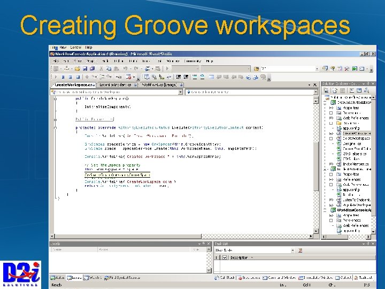The image size is (385, 289).
Task: Click the Paste clipboard icon
Action: pyautogui.click(x=117, y=69)
